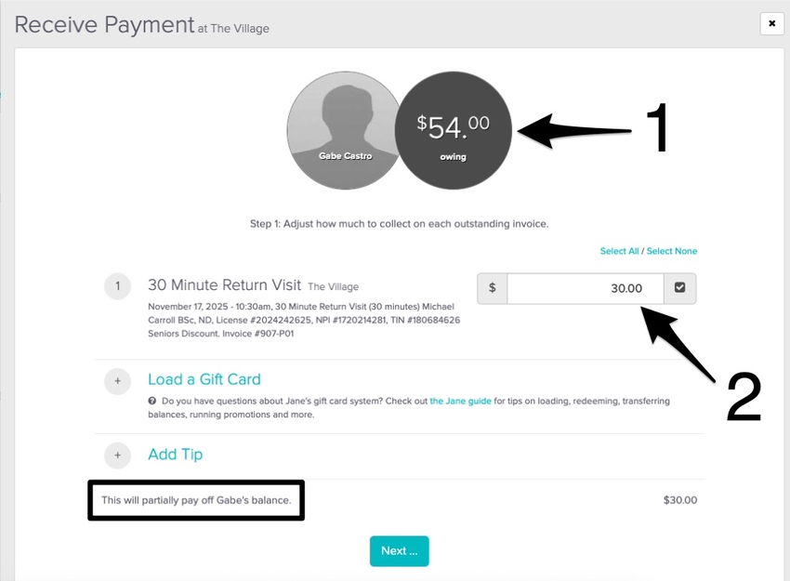The height and width of the screenshot is (581, 790).
Task: Click the Receive Payment dialog title
Action: pos(104,24)
